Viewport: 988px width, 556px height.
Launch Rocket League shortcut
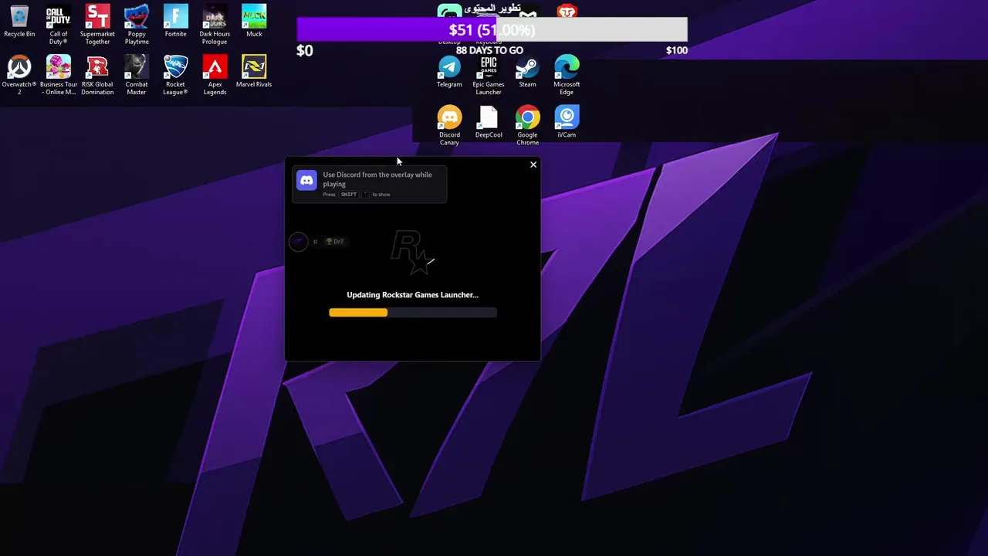click(175, 75)
